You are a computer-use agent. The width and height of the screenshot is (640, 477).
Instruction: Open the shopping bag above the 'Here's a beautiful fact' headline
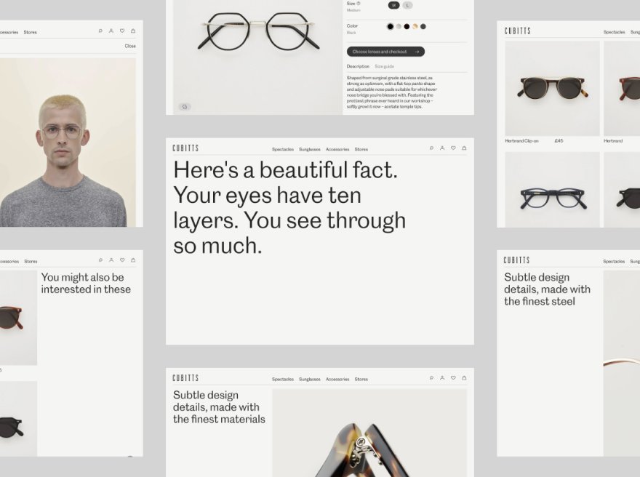[464, 148]
